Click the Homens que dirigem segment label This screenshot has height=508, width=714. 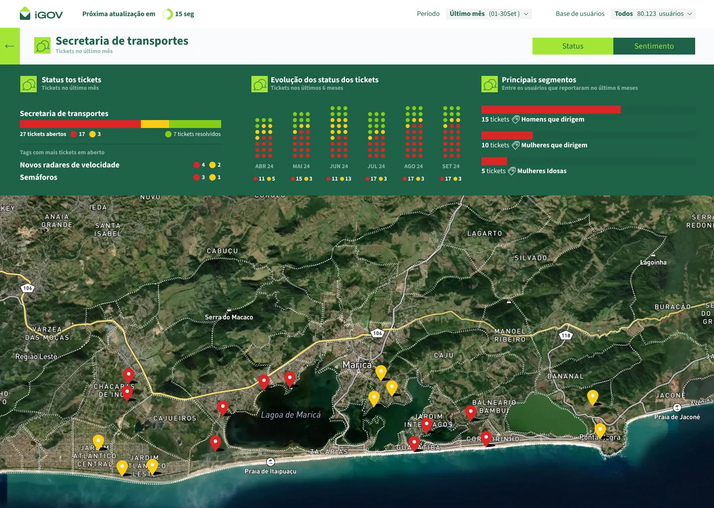[x=553, y=120]
